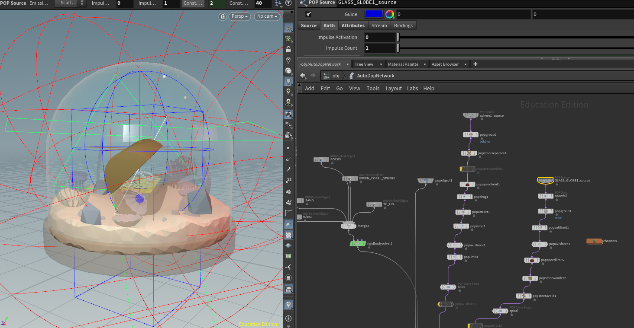This screenshot has width=634, height=328.
Task: Toggle display point trails icon
Action: point(288,169)
